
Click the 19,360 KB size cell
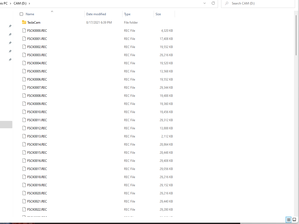tap(166, 104)
